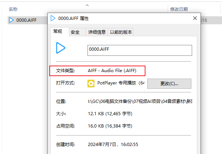Click the file location path text

click(140, 101)
